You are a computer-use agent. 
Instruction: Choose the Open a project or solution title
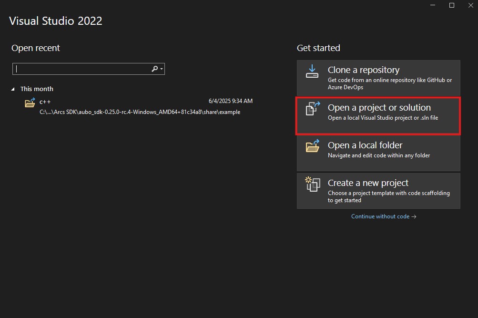pyautogui.click(x=379, y=107)
